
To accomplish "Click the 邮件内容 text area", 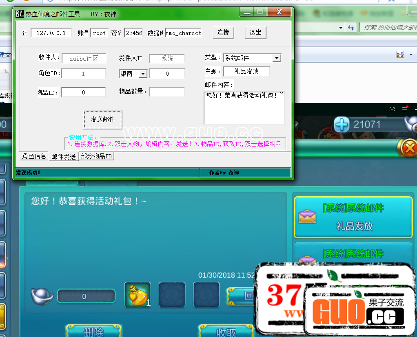I will point(244,108).
